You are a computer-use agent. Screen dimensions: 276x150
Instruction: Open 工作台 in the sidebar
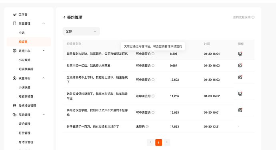pyautogui.click(x=23, y=14)
